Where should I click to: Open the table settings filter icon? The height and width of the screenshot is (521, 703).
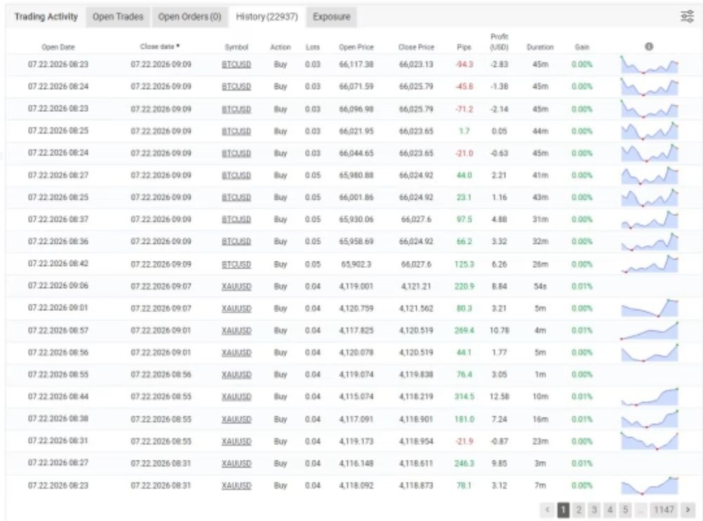pyautogui.click(x=687, y=17)
